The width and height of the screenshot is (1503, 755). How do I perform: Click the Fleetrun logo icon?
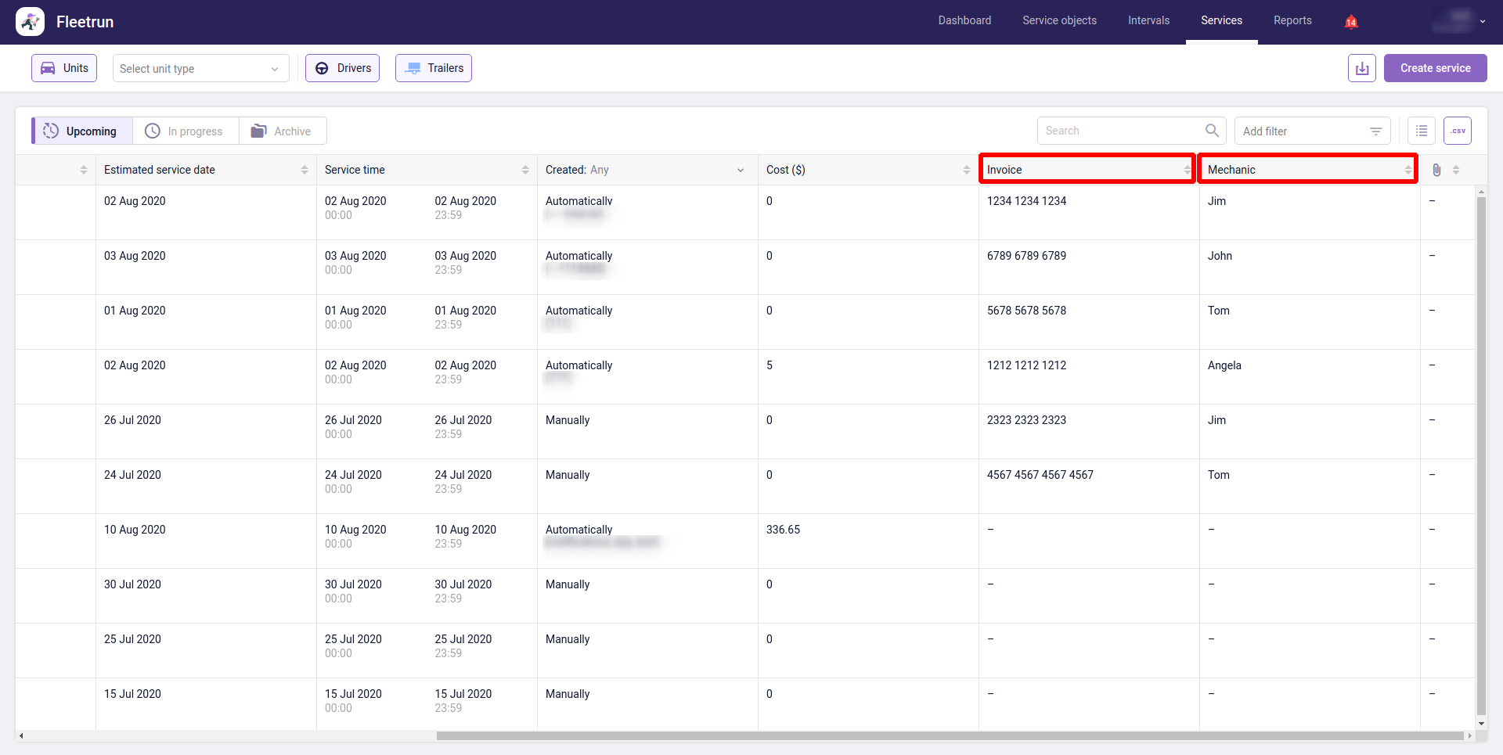(x=30, y=22)
